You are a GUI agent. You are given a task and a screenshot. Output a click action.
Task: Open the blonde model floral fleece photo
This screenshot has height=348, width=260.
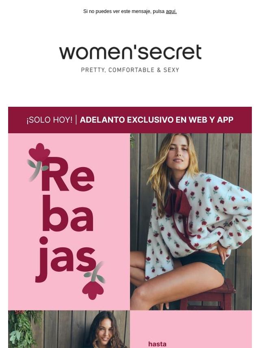(x=191, y=222)
